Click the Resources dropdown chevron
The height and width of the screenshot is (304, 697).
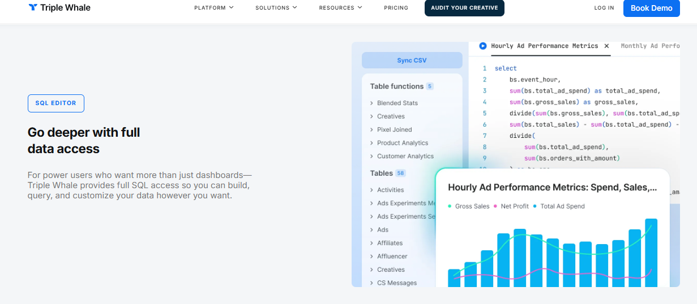point(360,8)
